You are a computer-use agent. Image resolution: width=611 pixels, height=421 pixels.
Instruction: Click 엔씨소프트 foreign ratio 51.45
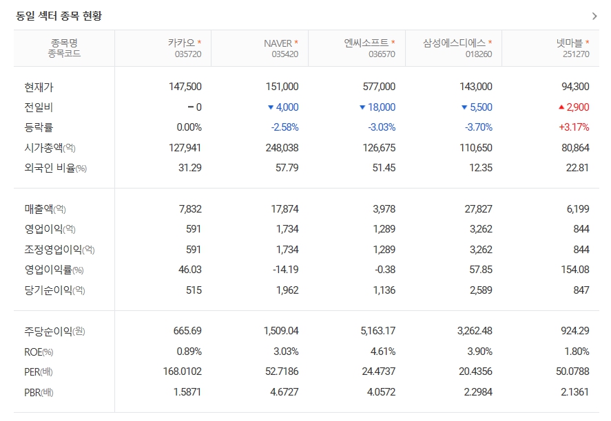384,168
